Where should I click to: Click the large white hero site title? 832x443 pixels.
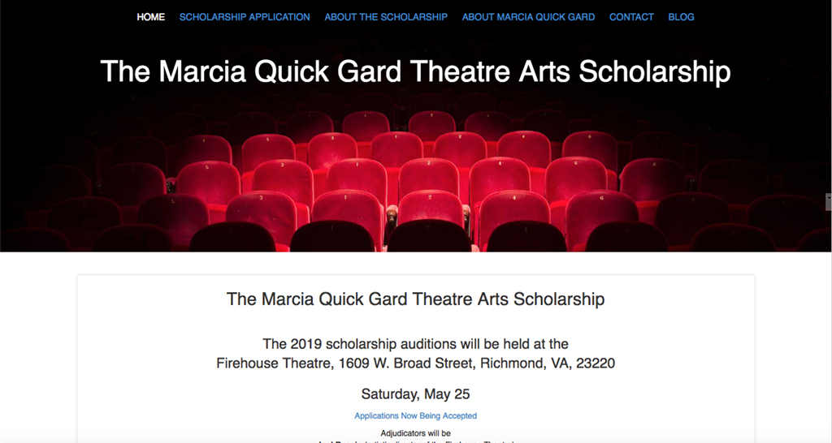point(415,71)
